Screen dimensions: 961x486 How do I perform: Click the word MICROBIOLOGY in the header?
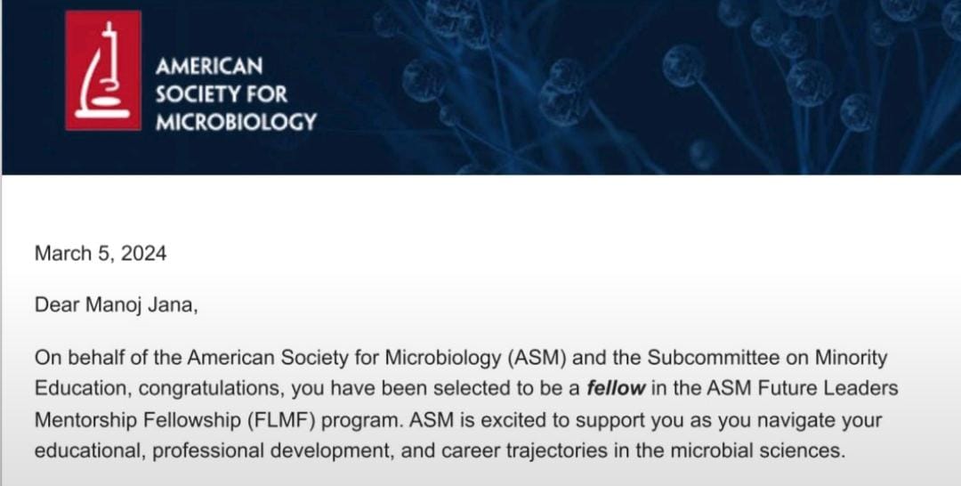(235, 122)
